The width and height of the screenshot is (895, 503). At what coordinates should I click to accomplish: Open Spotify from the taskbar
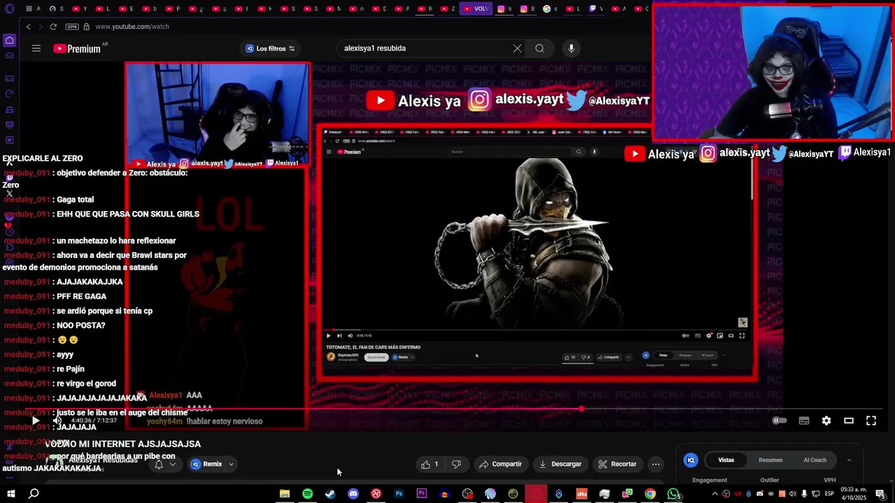(x=308, y=494)
